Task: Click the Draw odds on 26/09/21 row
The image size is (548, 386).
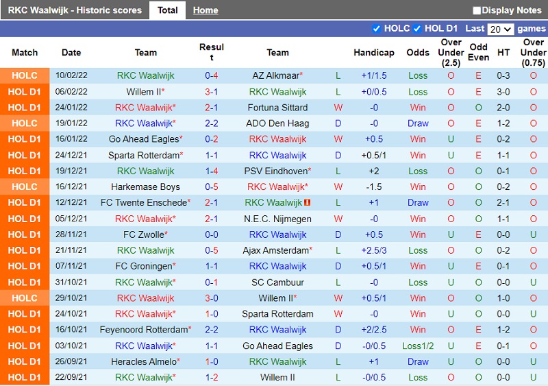Action: click(418, 361)
